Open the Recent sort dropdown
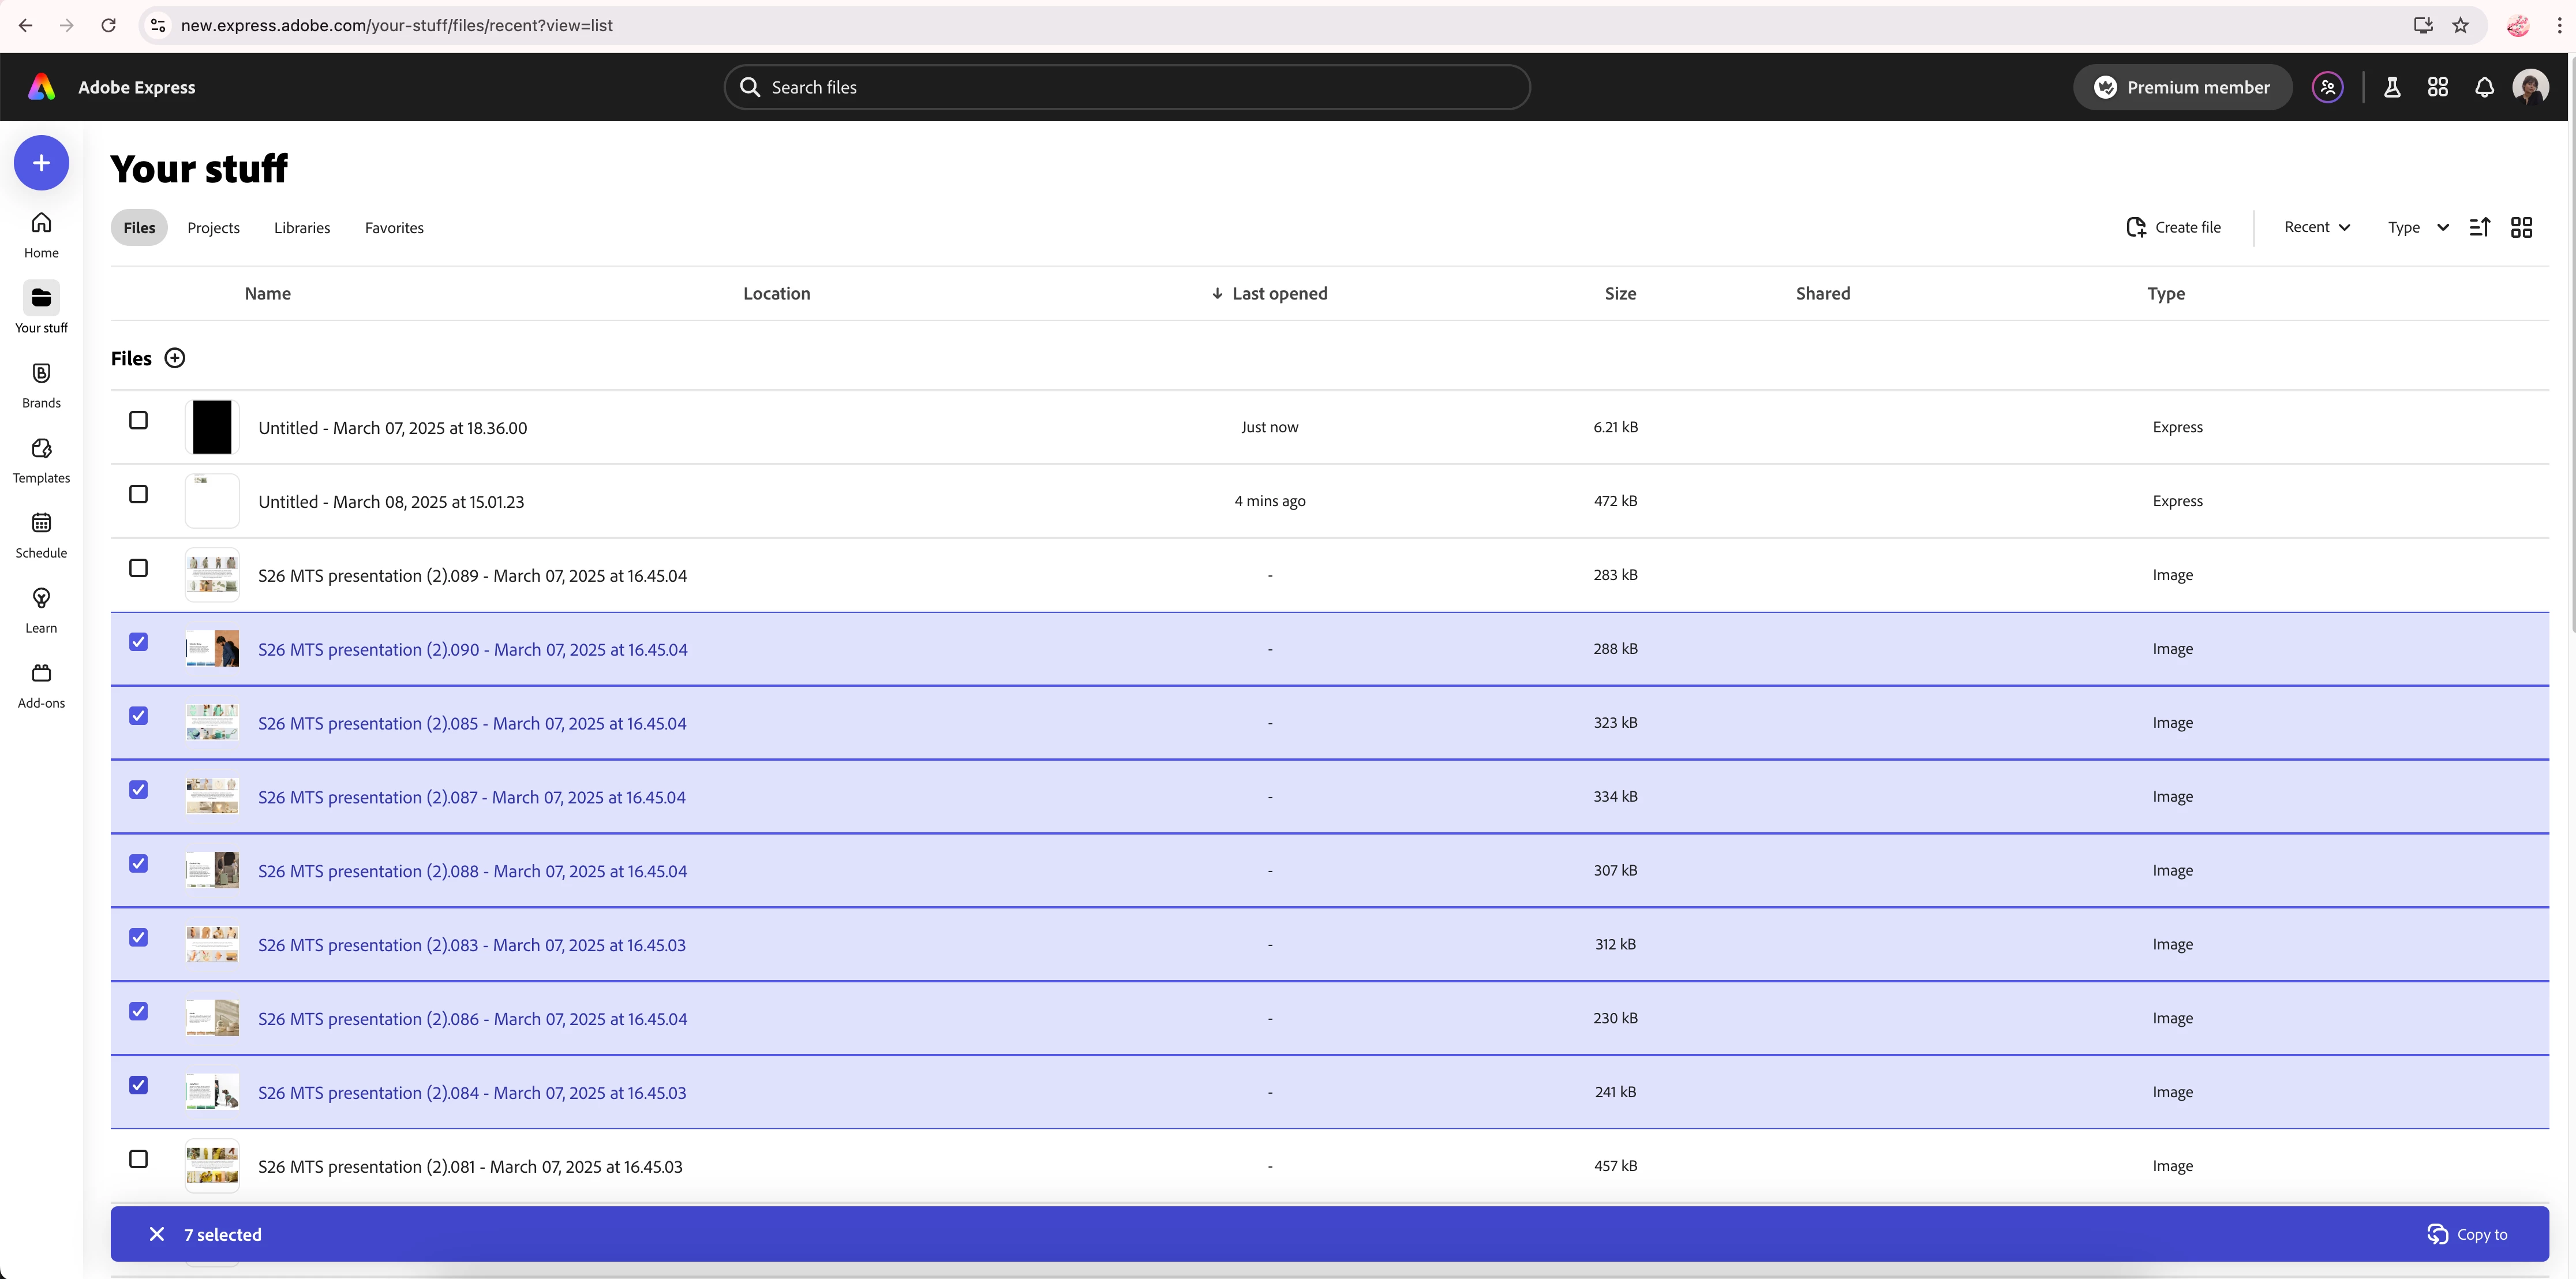This screenshot has width=2576, height=1279. coord(2316,227)
